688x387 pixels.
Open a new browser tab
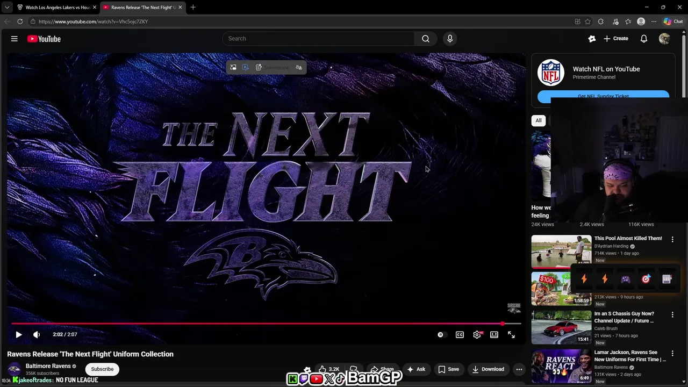pyautogui.click(x=193, y=8)
